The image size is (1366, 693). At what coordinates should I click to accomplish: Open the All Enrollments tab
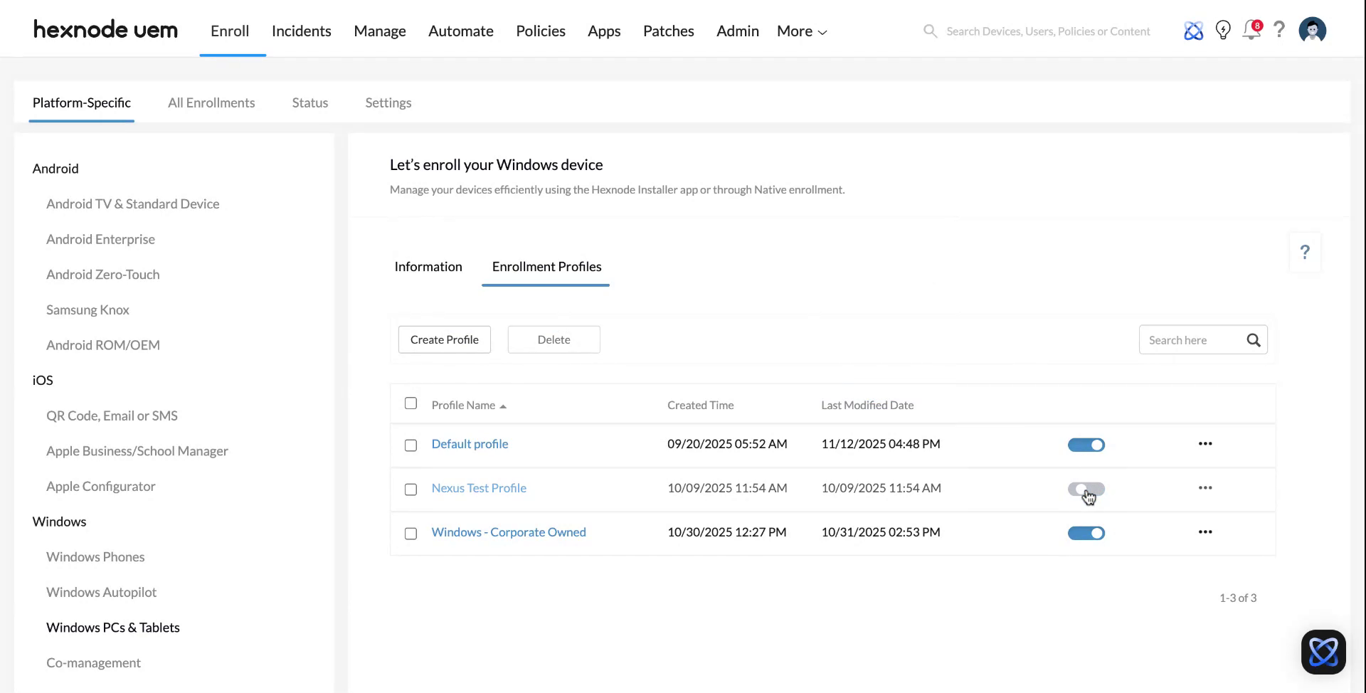pyautogui.click(x=211, y=102)
